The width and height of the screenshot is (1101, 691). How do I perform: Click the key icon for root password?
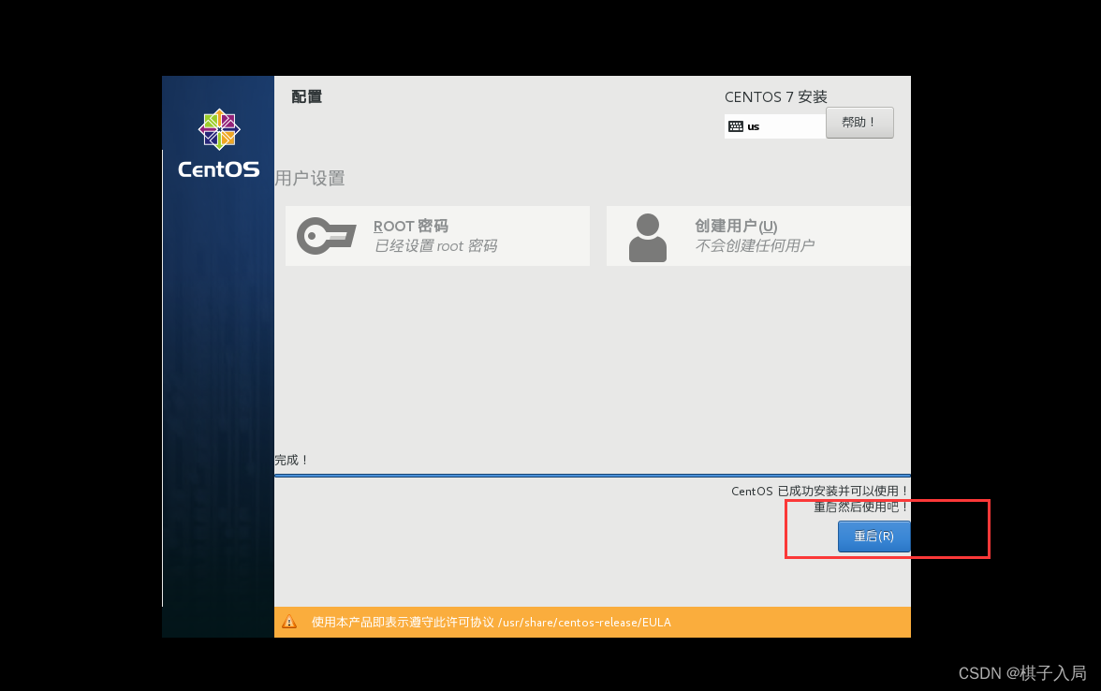[x=327, y=236]
